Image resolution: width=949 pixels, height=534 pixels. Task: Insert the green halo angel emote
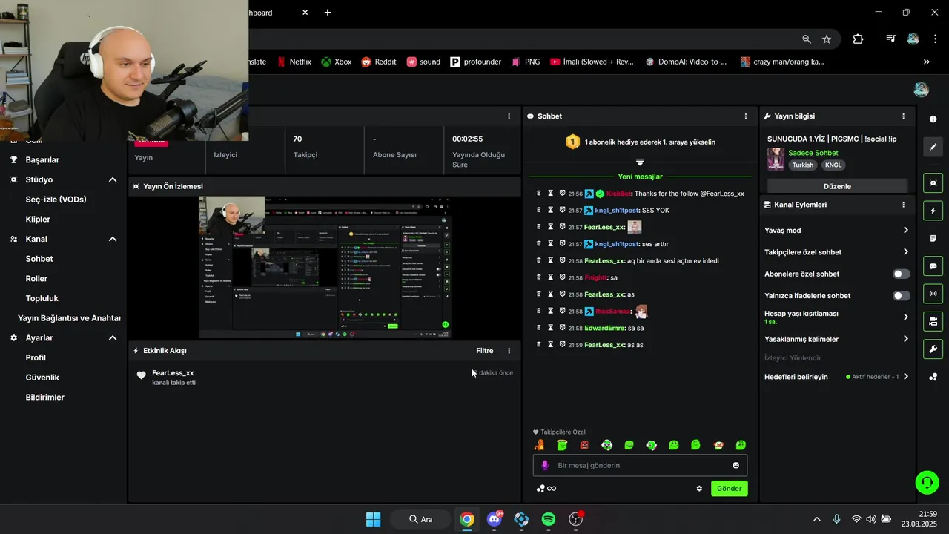[562, 445]
